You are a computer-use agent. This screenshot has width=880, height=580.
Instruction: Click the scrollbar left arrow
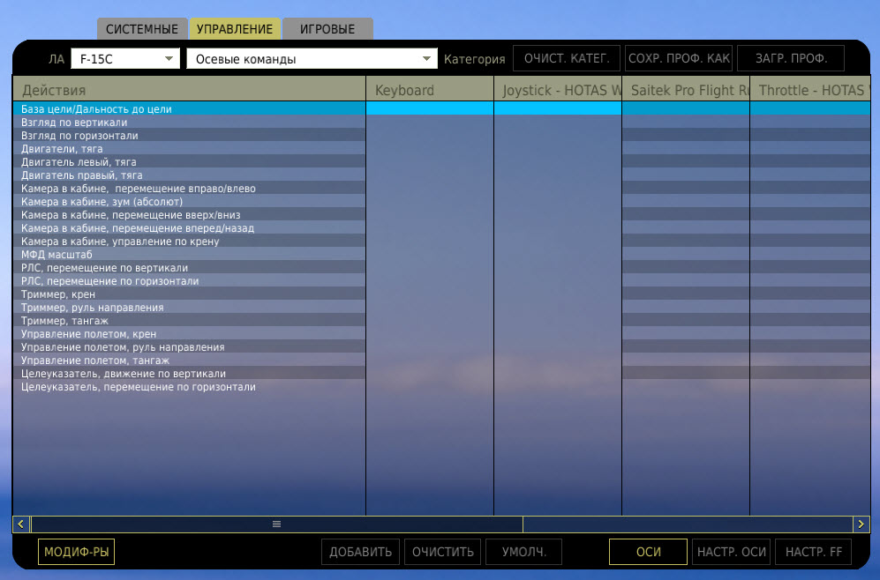point(21,524)
